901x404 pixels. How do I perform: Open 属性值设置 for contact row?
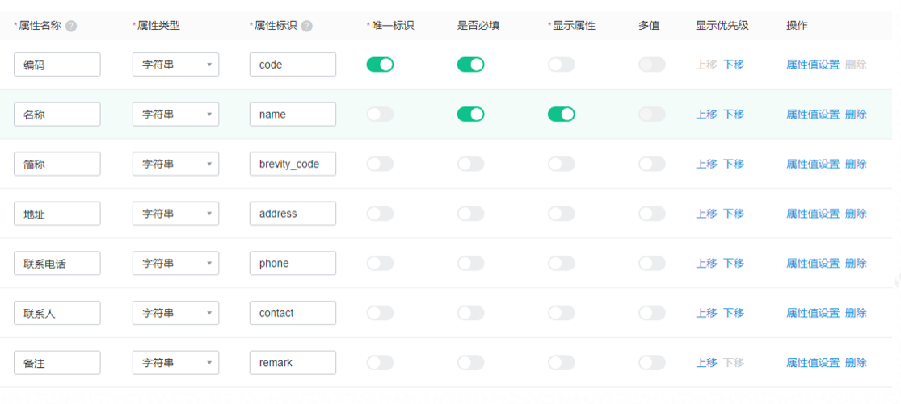pyautogui.click(x=813, y=313)
